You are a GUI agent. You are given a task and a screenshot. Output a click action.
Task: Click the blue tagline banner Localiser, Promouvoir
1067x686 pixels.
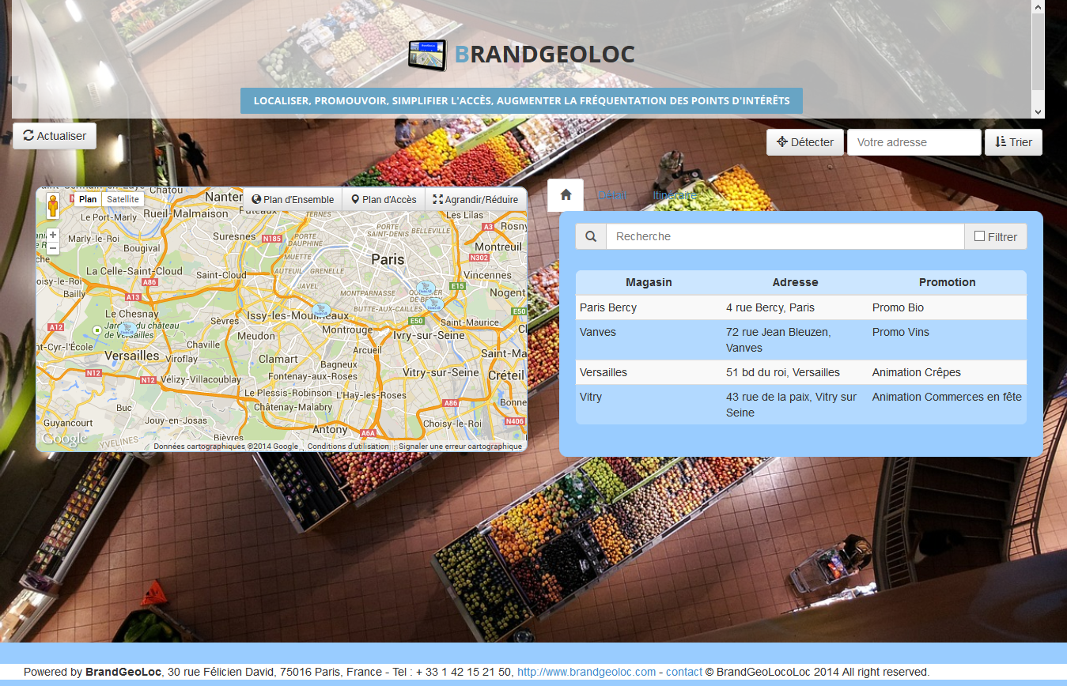coord(521,100)
